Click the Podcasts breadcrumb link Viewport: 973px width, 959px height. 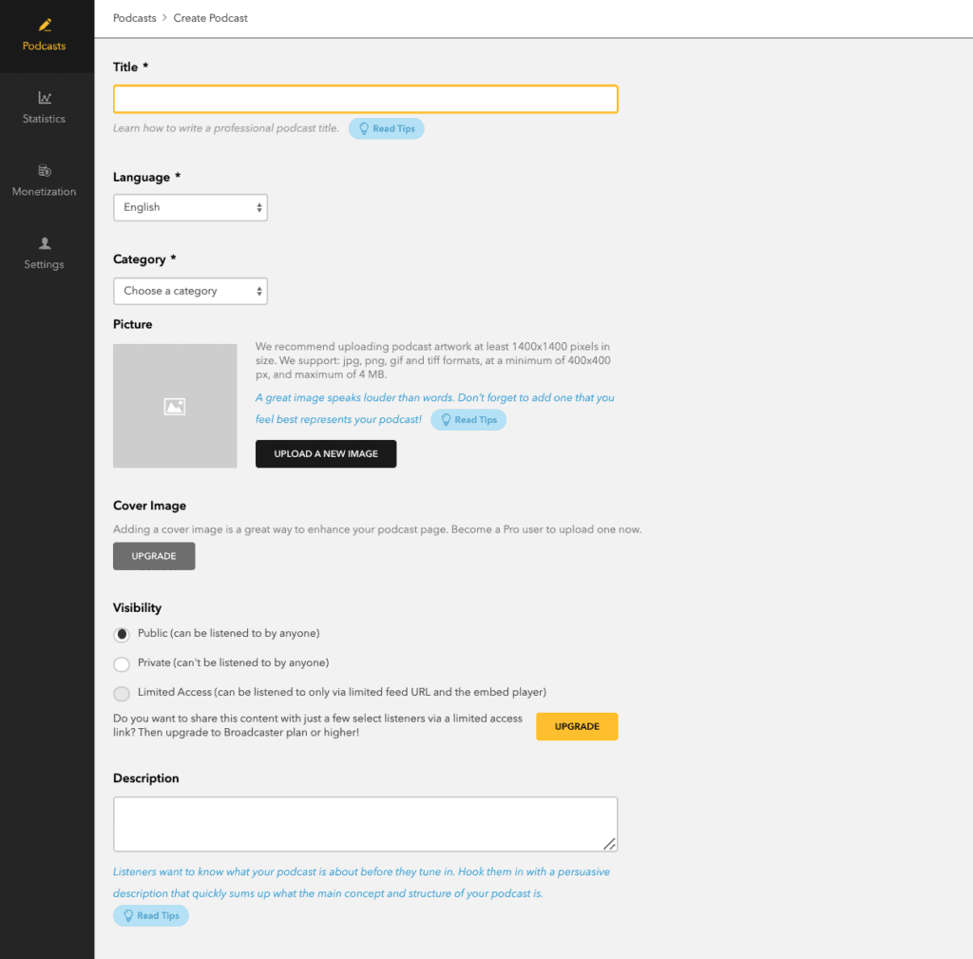[135, 18]
